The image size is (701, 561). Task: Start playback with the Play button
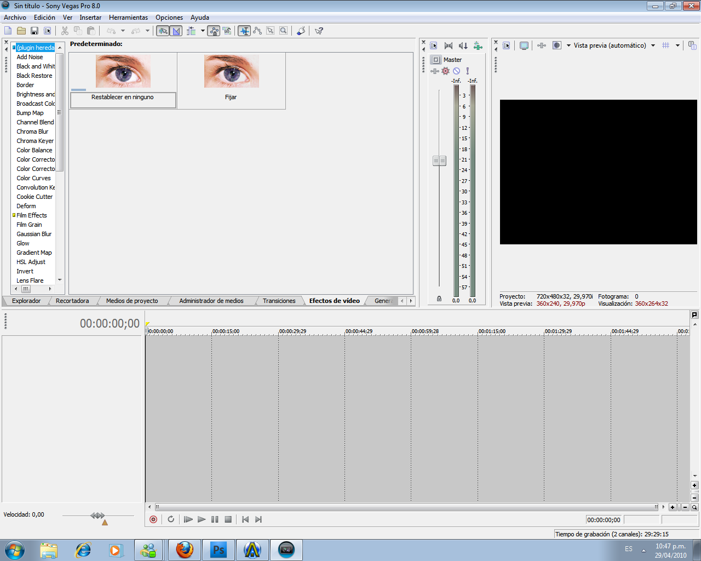tap(202, 519)
